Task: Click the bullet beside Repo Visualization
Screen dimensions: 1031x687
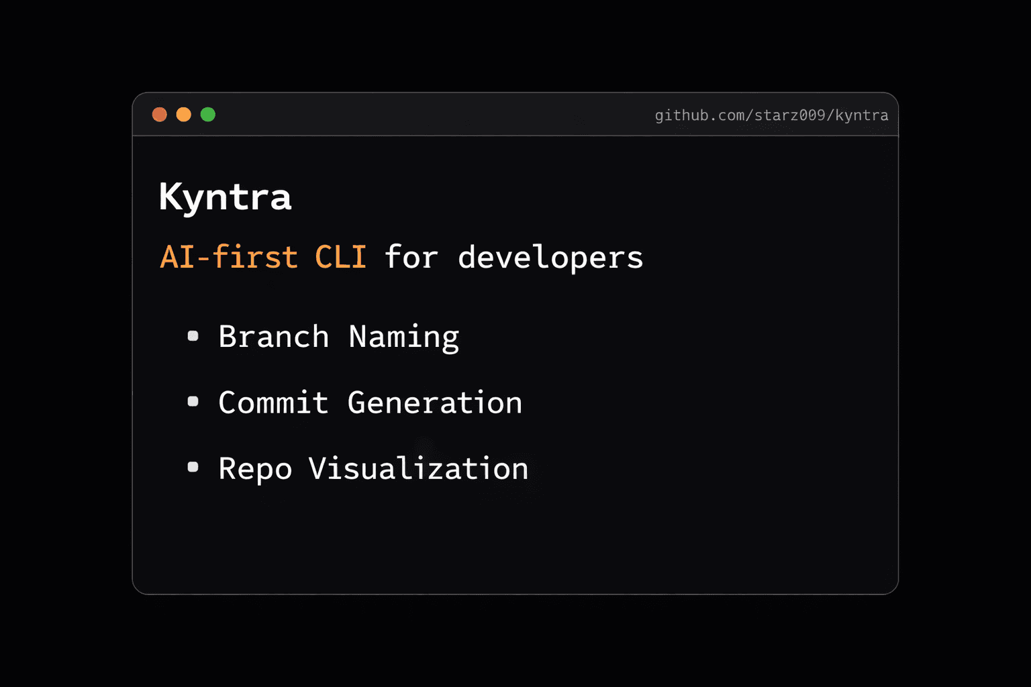Action: [193, 468]
